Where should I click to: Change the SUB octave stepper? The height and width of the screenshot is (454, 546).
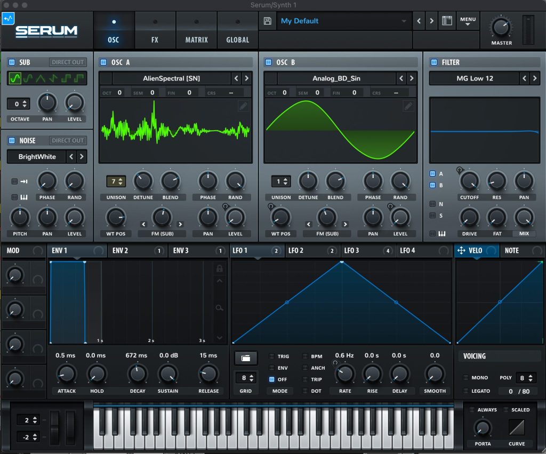point(19,104)
